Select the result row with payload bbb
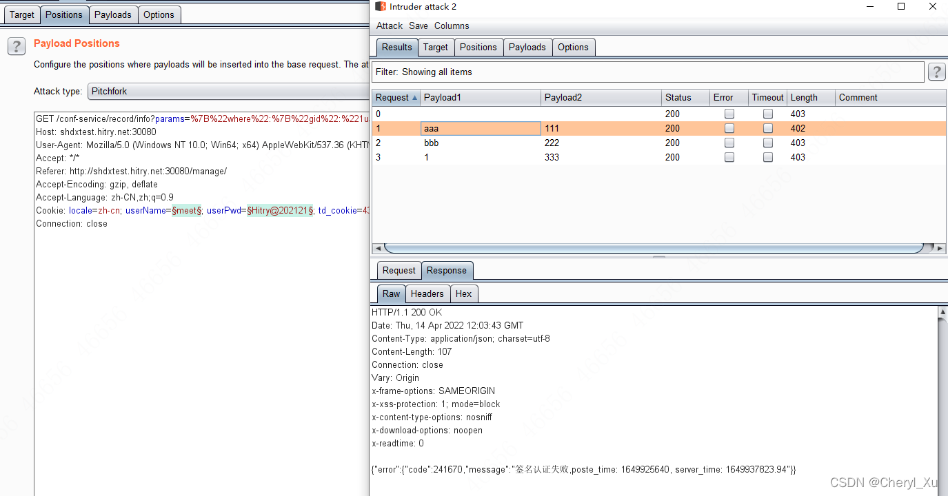This screenshot has height=496, width=948. click(432, 143)
